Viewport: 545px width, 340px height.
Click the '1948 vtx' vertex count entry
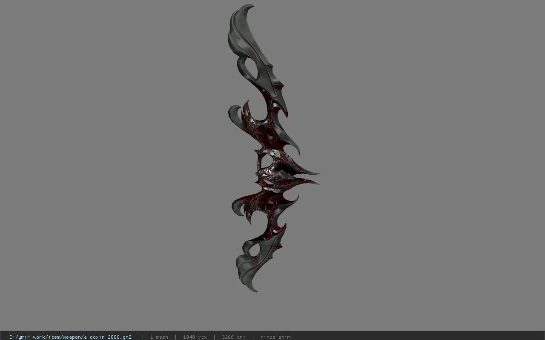pos(195,337)
